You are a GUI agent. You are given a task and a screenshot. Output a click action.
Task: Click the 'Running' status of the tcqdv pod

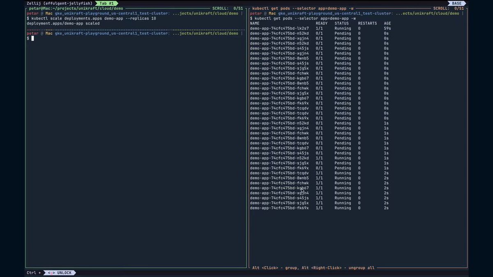tap(343, 173)
